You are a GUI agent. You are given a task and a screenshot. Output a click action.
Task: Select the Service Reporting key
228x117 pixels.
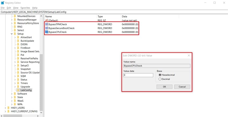pyautogui.click(x=30, y=62)
